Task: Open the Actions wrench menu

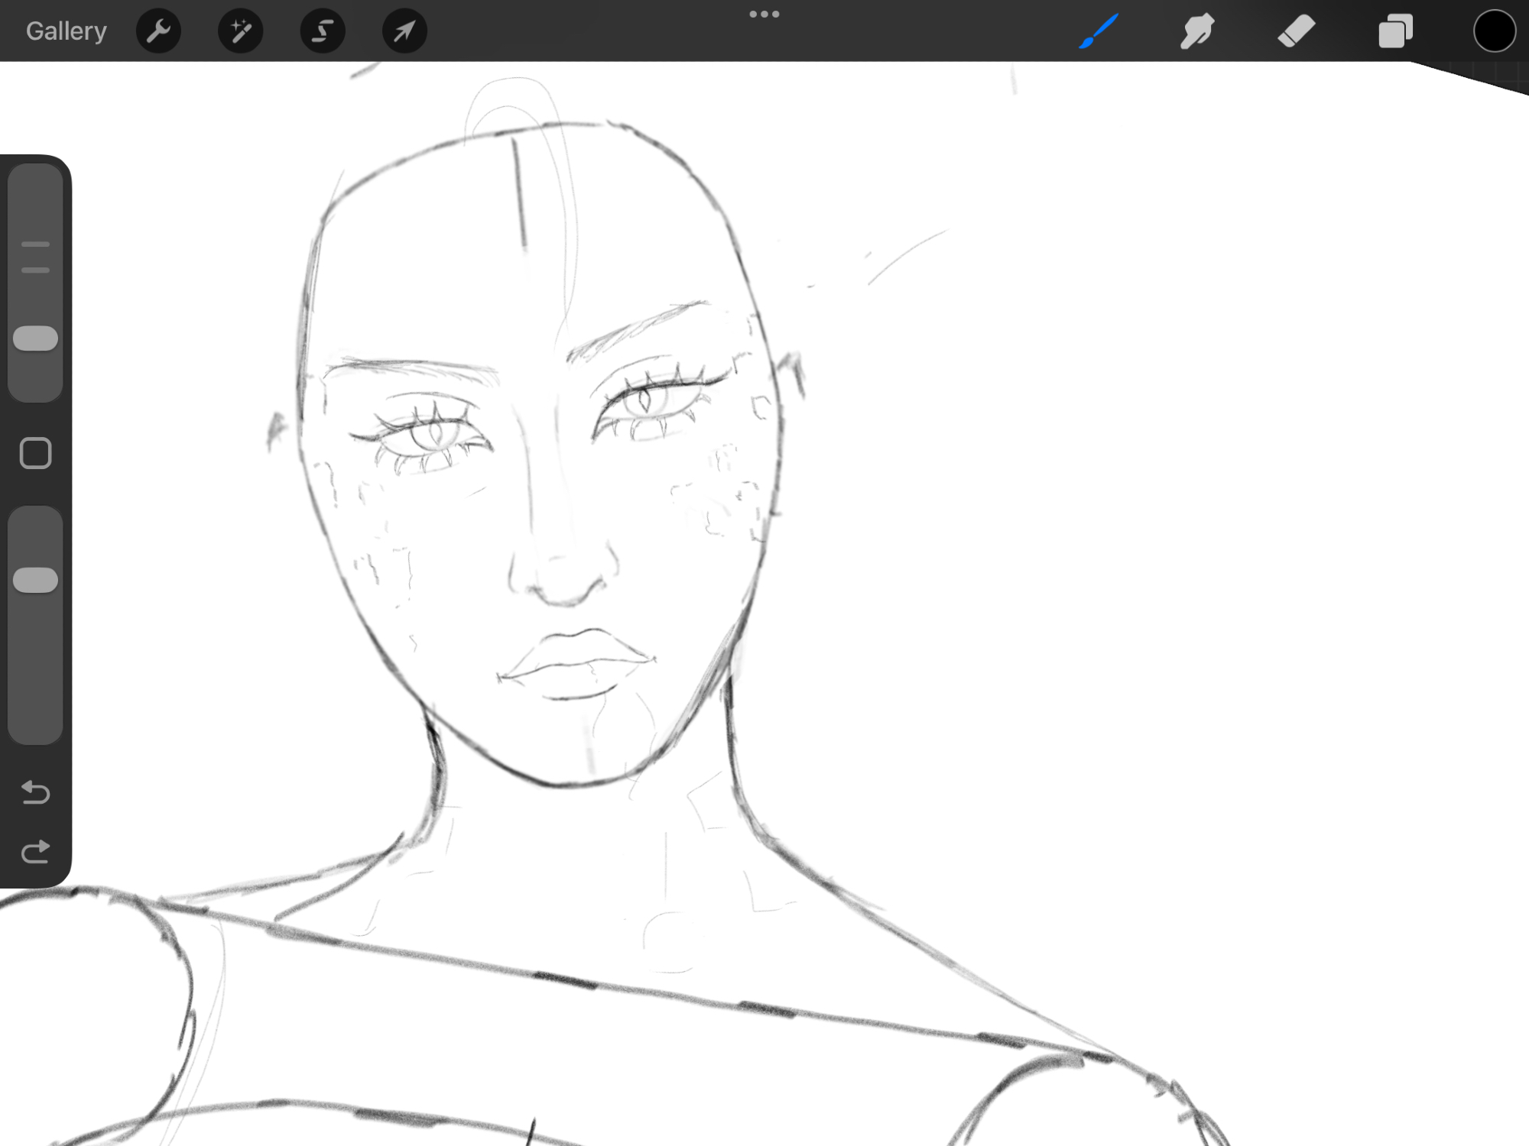Action: [158, 31]
